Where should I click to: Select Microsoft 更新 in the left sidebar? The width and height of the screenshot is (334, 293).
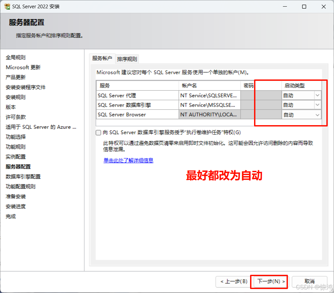coord(23,67)
